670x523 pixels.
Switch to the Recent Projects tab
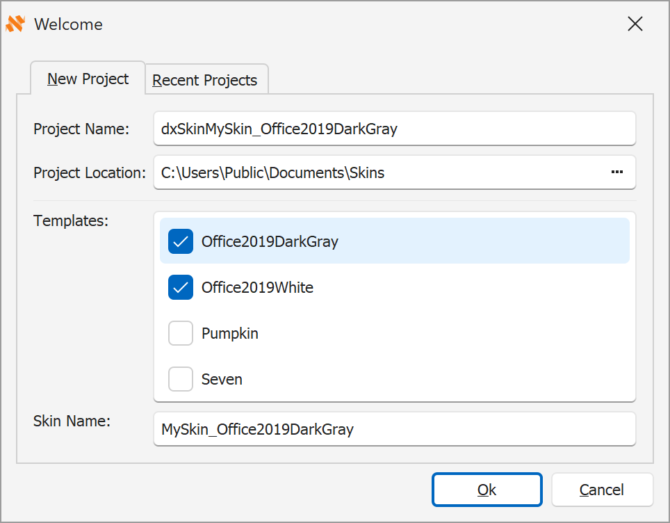205,81
